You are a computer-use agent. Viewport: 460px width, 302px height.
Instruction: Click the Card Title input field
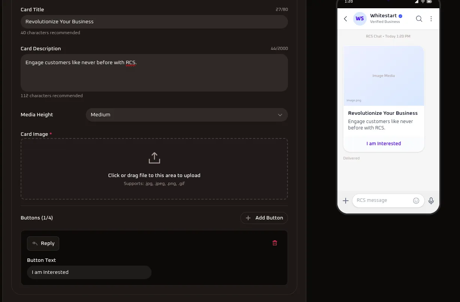(154, 22)
